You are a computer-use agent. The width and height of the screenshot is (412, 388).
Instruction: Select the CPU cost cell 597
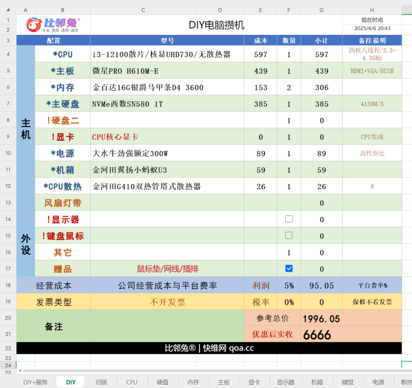coord(261,54)
